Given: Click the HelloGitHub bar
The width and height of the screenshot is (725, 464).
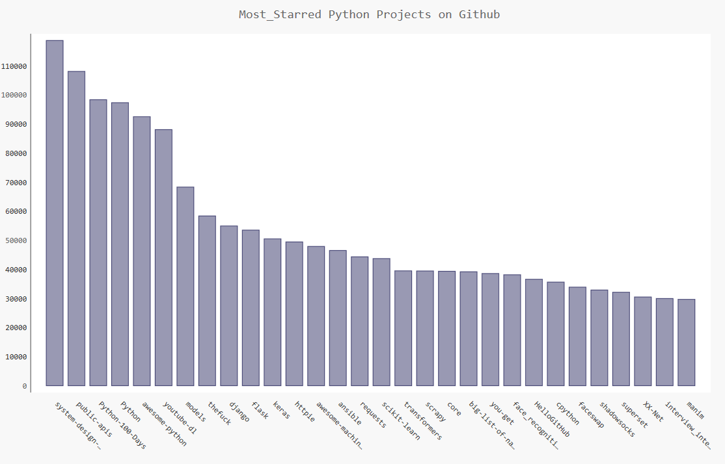Looking at the screenshot, I should tap(534, 333).
